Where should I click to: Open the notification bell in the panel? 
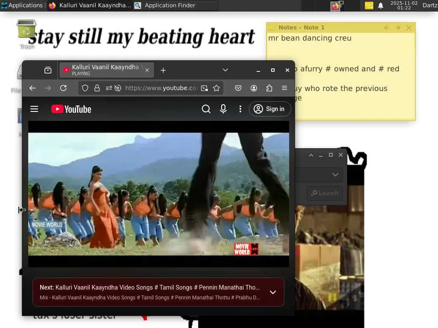coord(380,5)
